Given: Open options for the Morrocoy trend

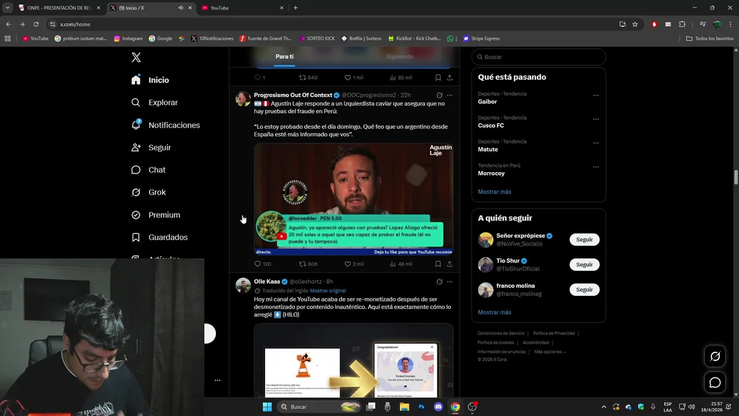Looking at the screenshot, I should (x=596, y=167).
